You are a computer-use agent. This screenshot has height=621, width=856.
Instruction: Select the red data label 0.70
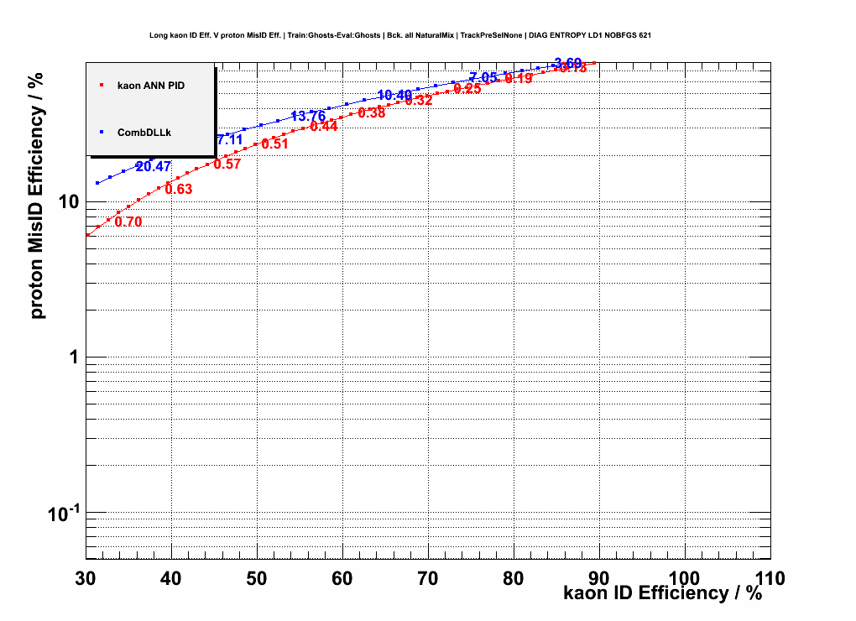(x=128, y=222)
